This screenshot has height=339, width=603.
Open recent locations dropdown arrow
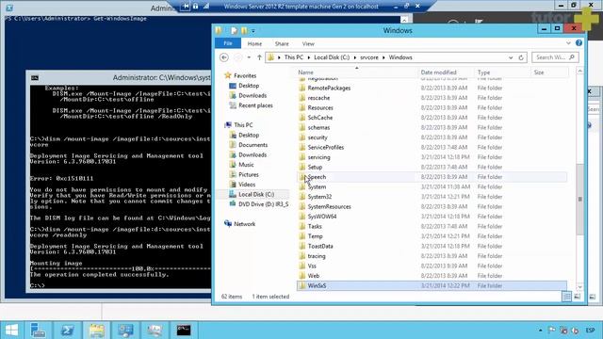[x=249, y=57]
